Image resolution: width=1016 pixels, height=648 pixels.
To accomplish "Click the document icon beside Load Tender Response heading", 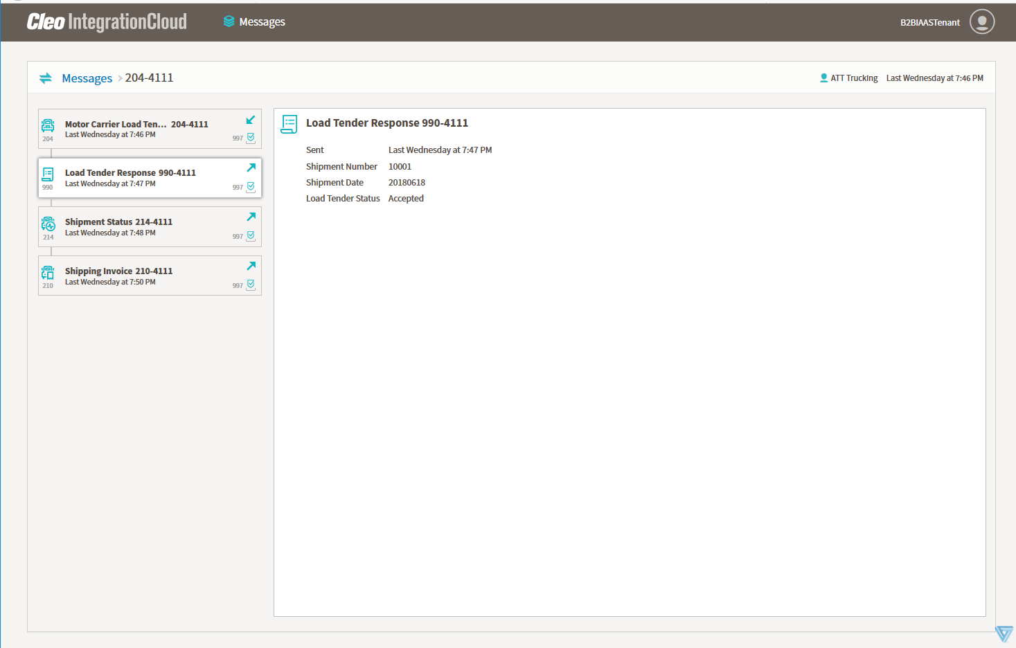I will click(x=289, y=124).
